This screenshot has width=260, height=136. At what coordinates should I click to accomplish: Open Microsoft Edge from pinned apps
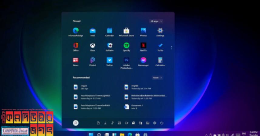76,32
